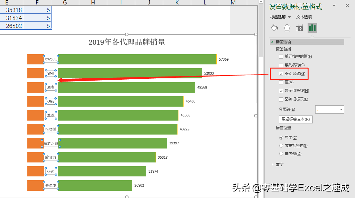This screenshot has height=198, width=355.
Task: Select the 姬芮 data label
Action: (51, 172)
